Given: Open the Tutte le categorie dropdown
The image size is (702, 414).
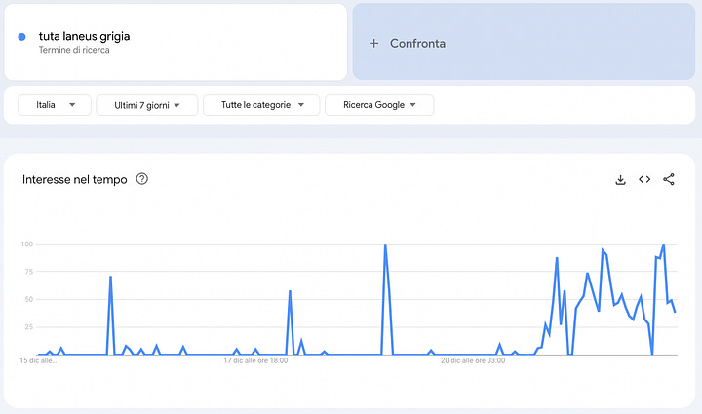Looking at the screenshot, I should pos(261,105).
